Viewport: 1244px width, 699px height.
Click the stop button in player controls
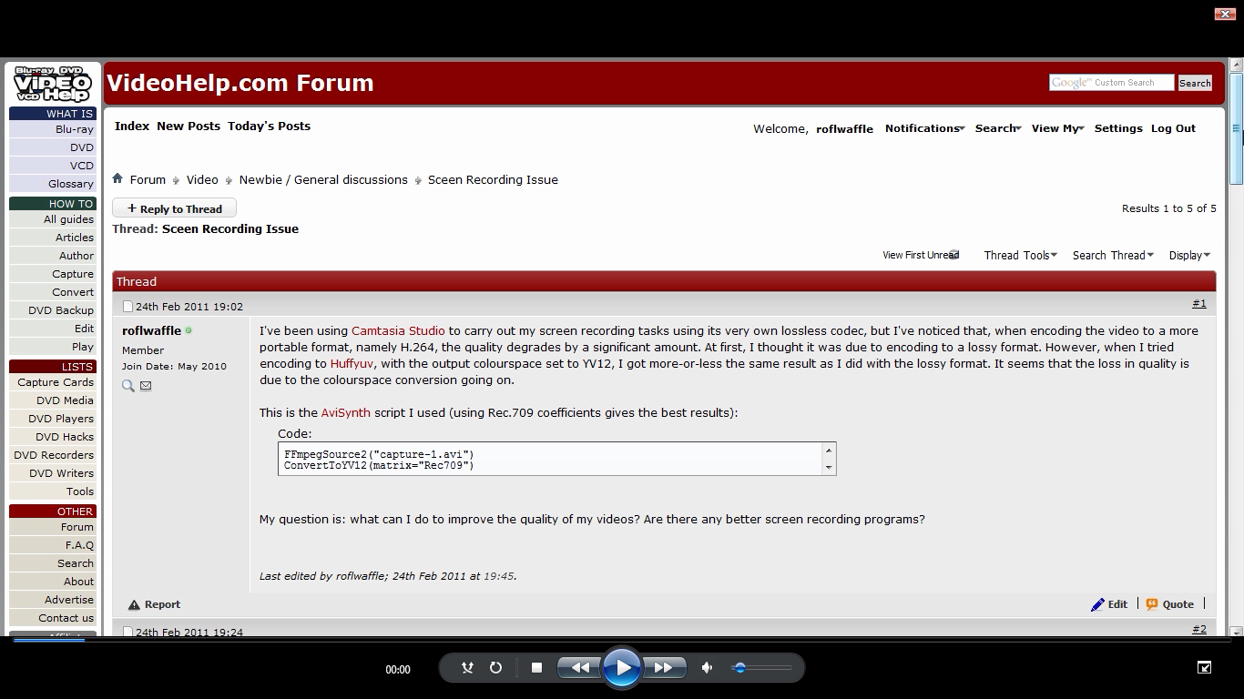click(x=536, y=667)
